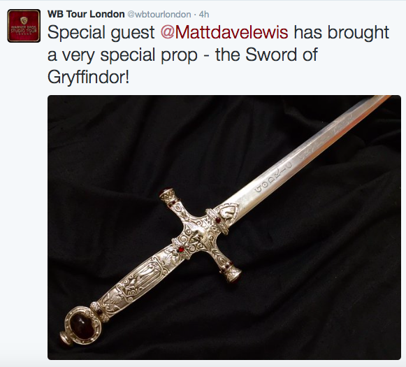Open the Sword of Gryffindor photo
The image size is (406, 367).
(224, 227)
